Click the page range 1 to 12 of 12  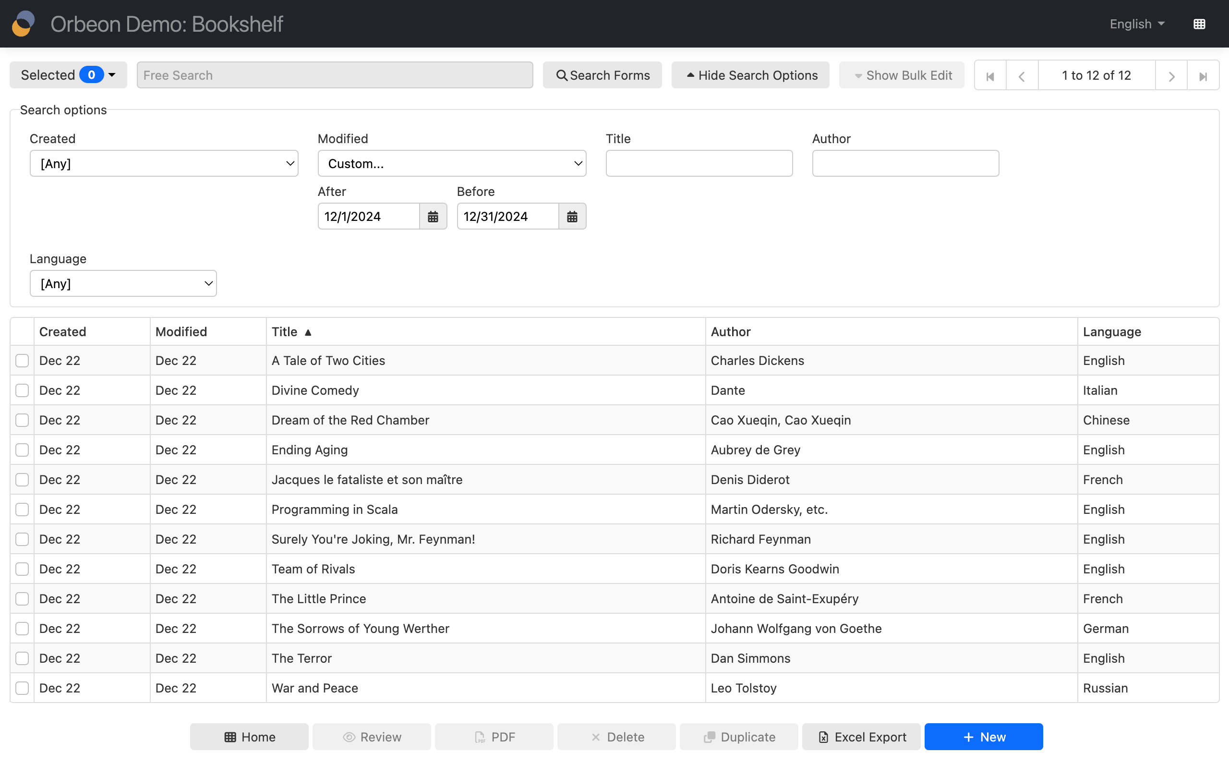pyautogui.click(x=1096, y=75)
